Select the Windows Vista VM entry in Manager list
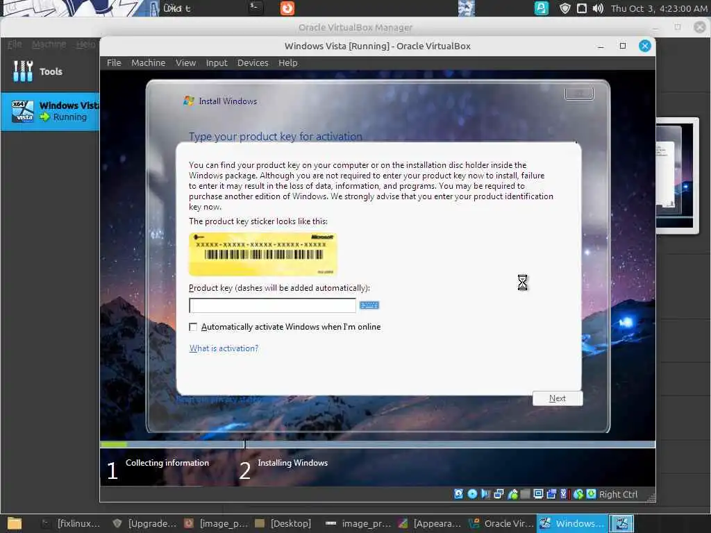 coord(50,112)
